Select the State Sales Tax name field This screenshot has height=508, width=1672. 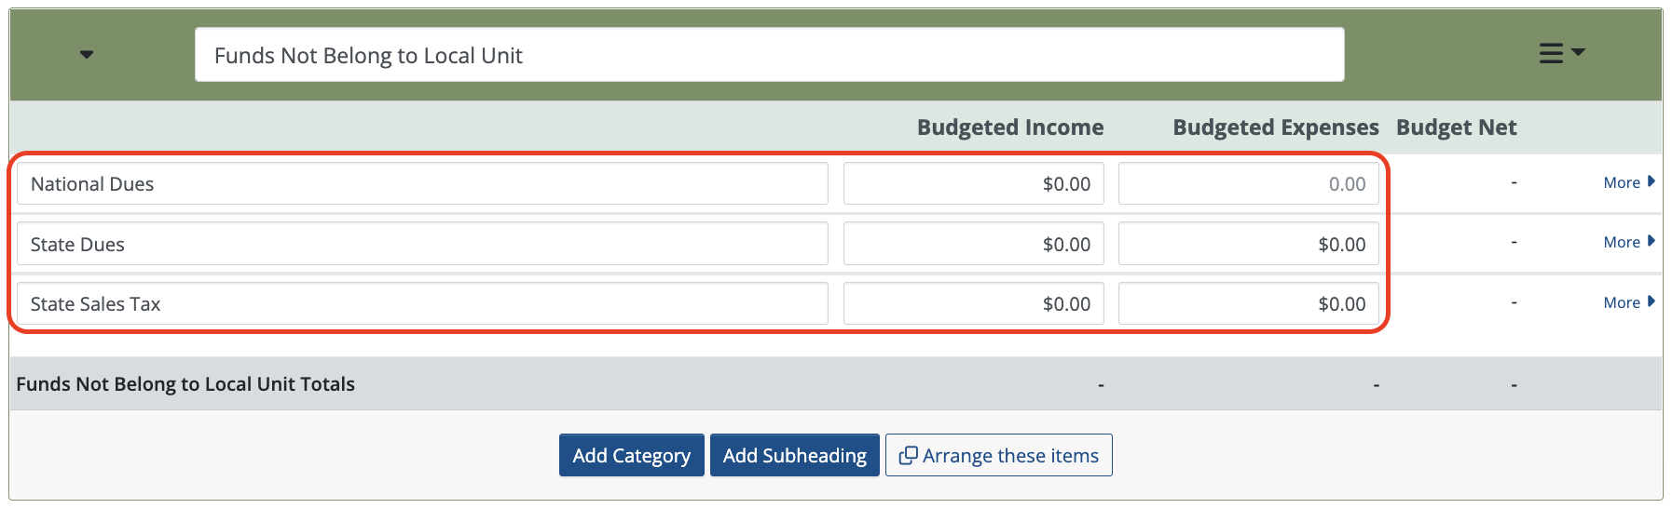click(x=422, y=303)
